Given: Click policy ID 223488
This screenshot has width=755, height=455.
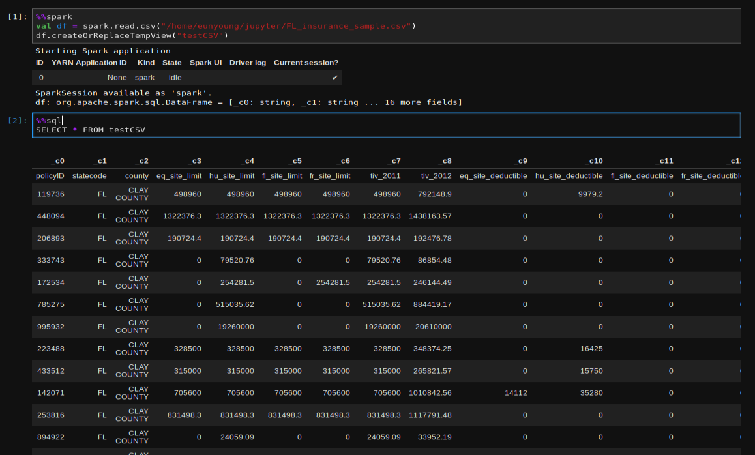Looking at the screenshot, I should [x=51, y=349].
